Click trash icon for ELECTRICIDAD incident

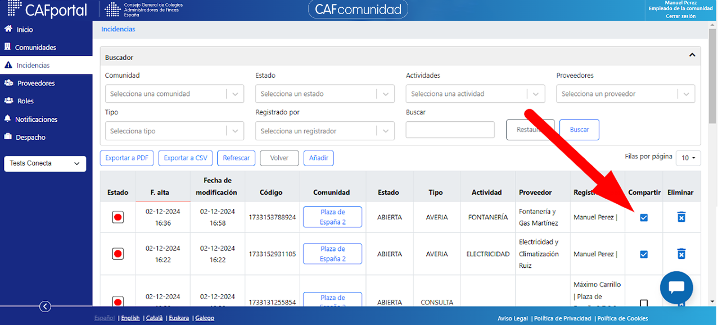pyautogui.click(x=681, y=254)
